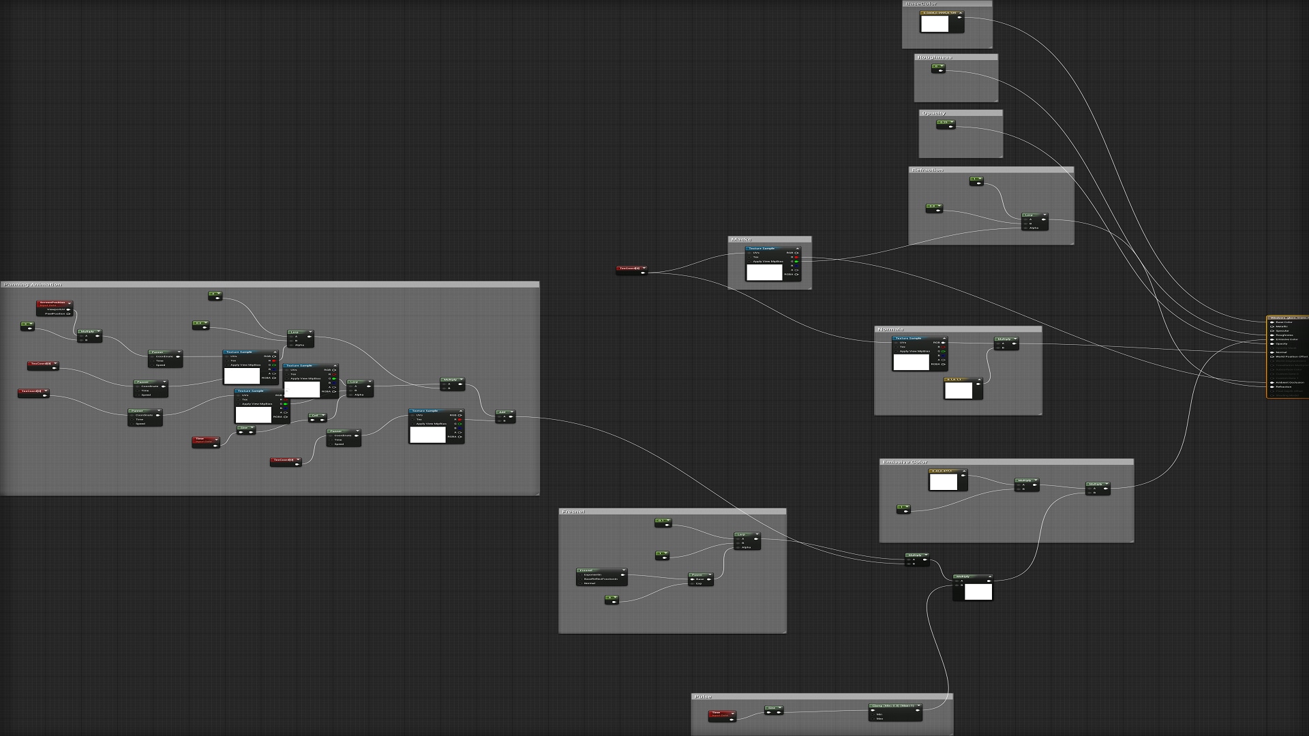Collapse the Normals Texture Sample via its header arrow
The width and height of the screenshot is (1309, 736).
coord(944,338)
